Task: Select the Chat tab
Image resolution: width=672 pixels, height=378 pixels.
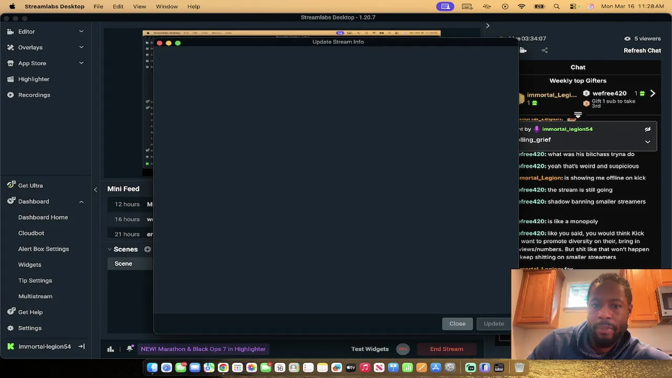Action: click(578, 67)
